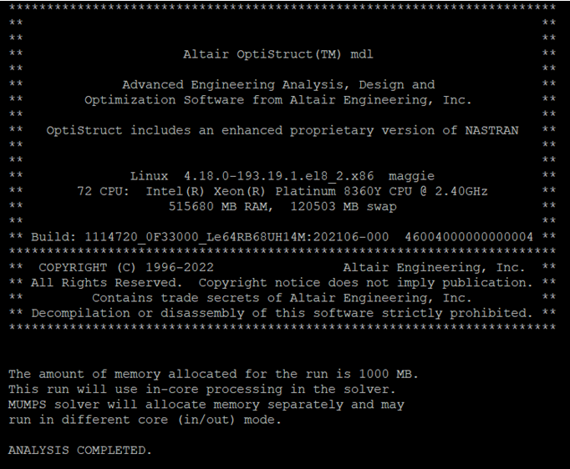
Task: Click the MUMPS solver message line
Action: [x=206, y=404]
